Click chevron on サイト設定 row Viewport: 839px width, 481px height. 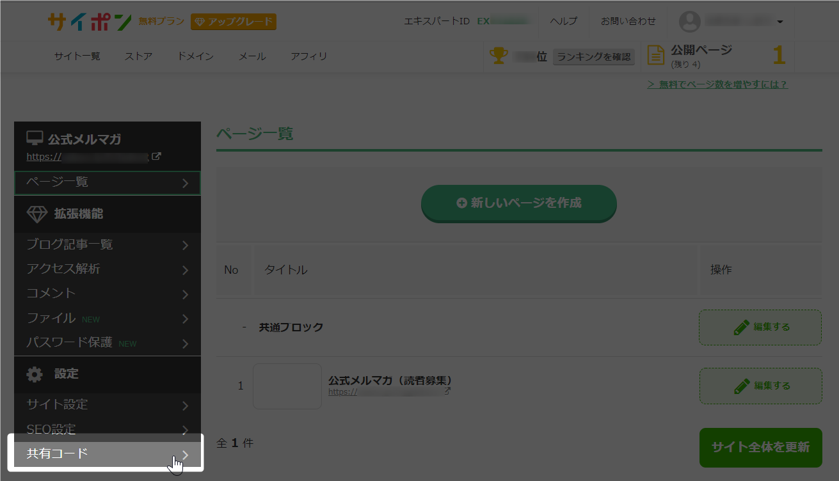185,406
